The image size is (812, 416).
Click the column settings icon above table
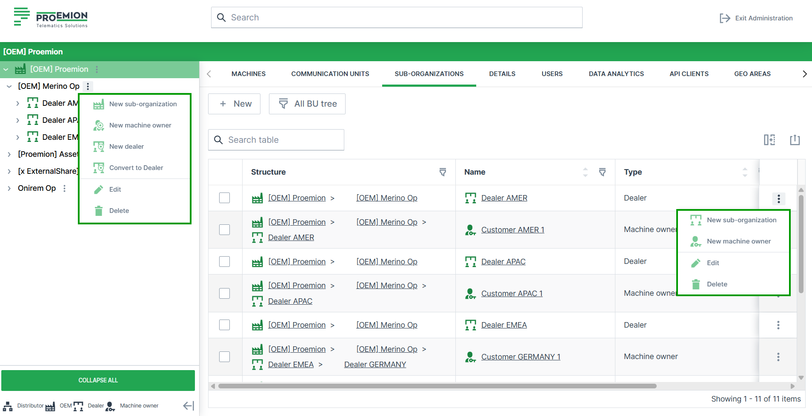click(769, 140)
